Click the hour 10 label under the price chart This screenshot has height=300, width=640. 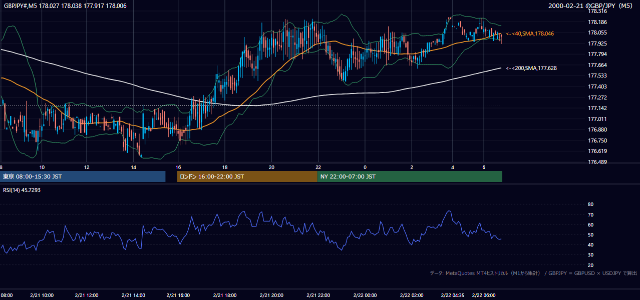(x=42, y=167)
